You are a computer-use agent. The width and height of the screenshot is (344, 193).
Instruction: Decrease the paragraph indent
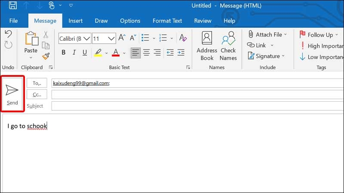170,52
